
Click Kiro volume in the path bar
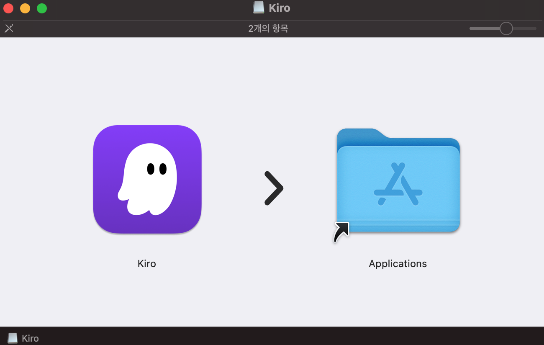pos(23,338)
